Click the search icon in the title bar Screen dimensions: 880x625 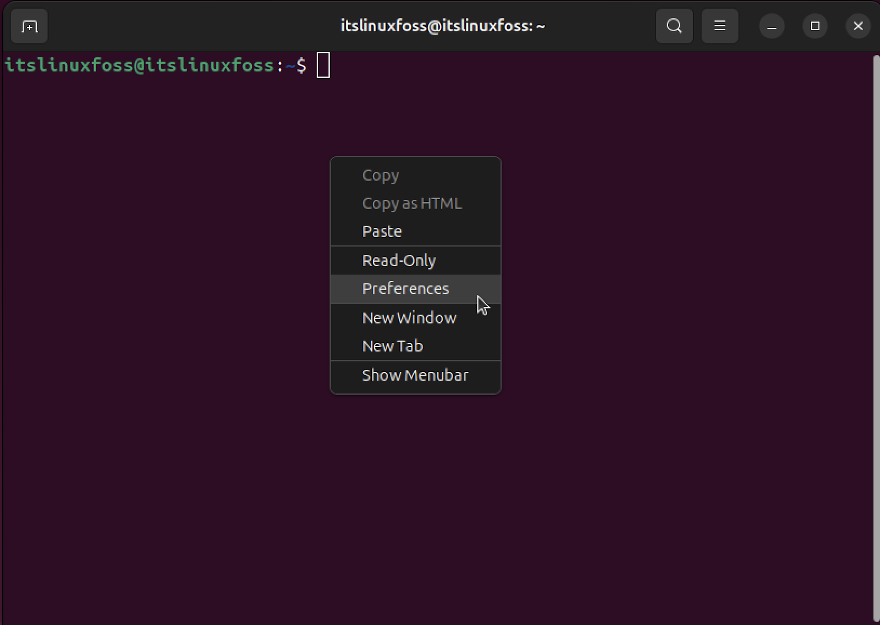[674, 25]
